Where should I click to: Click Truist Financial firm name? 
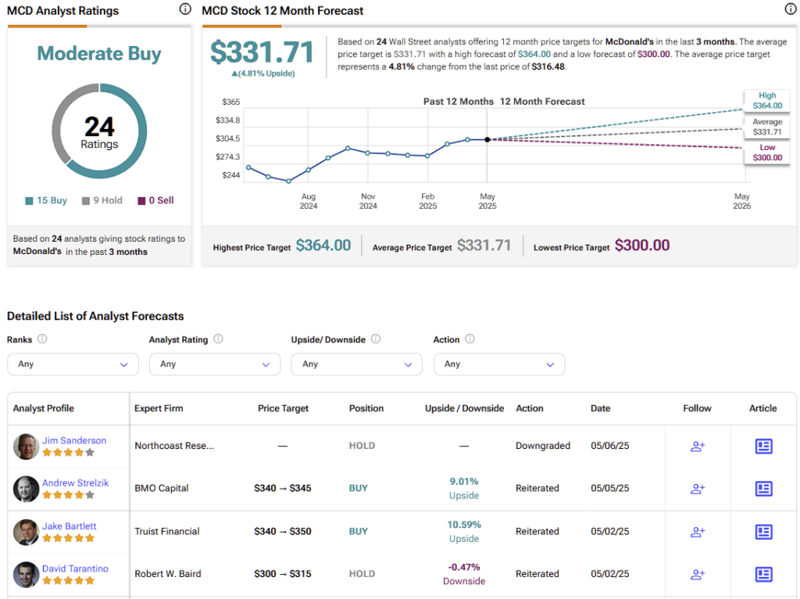point(167,532)
